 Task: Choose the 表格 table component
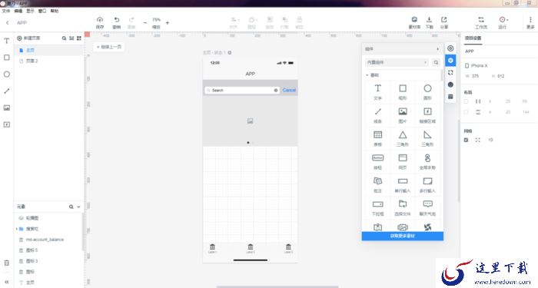[377, 137]
